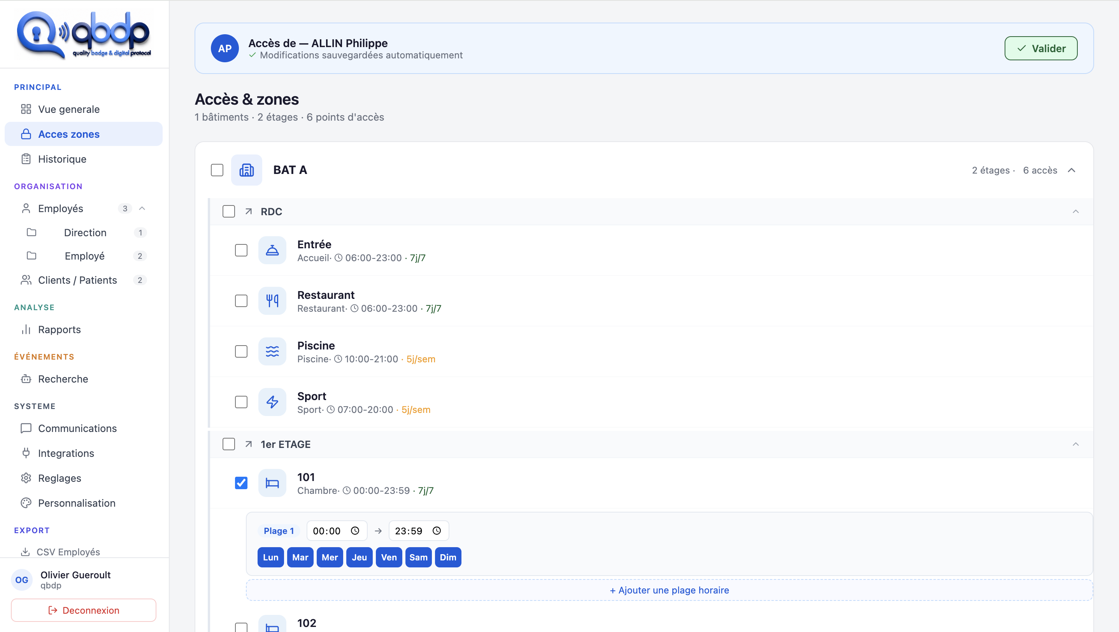1119x632 pixels.
Task: Click the room 101 bed icon
Action: pyautogui.click(x=272, y=483)
